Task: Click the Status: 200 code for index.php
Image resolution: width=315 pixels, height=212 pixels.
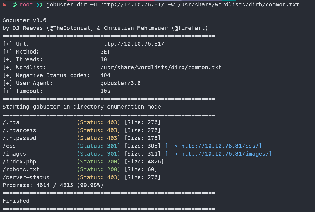Action: coord(99,162)
